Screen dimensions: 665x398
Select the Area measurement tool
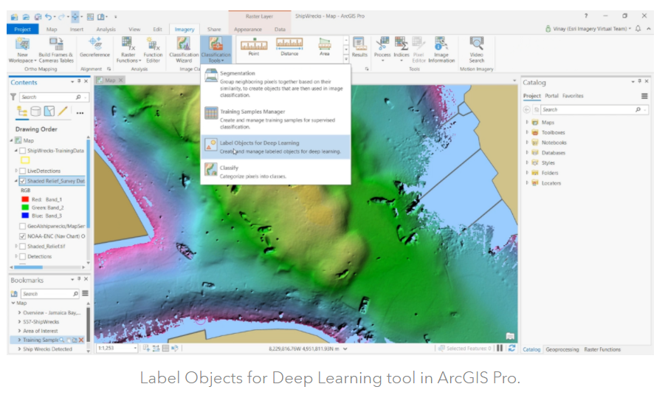pos(325,47)
